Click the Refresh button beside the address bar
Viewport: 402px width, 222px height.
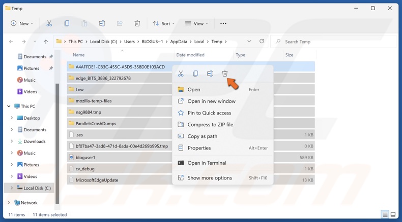tap(262, 41)
